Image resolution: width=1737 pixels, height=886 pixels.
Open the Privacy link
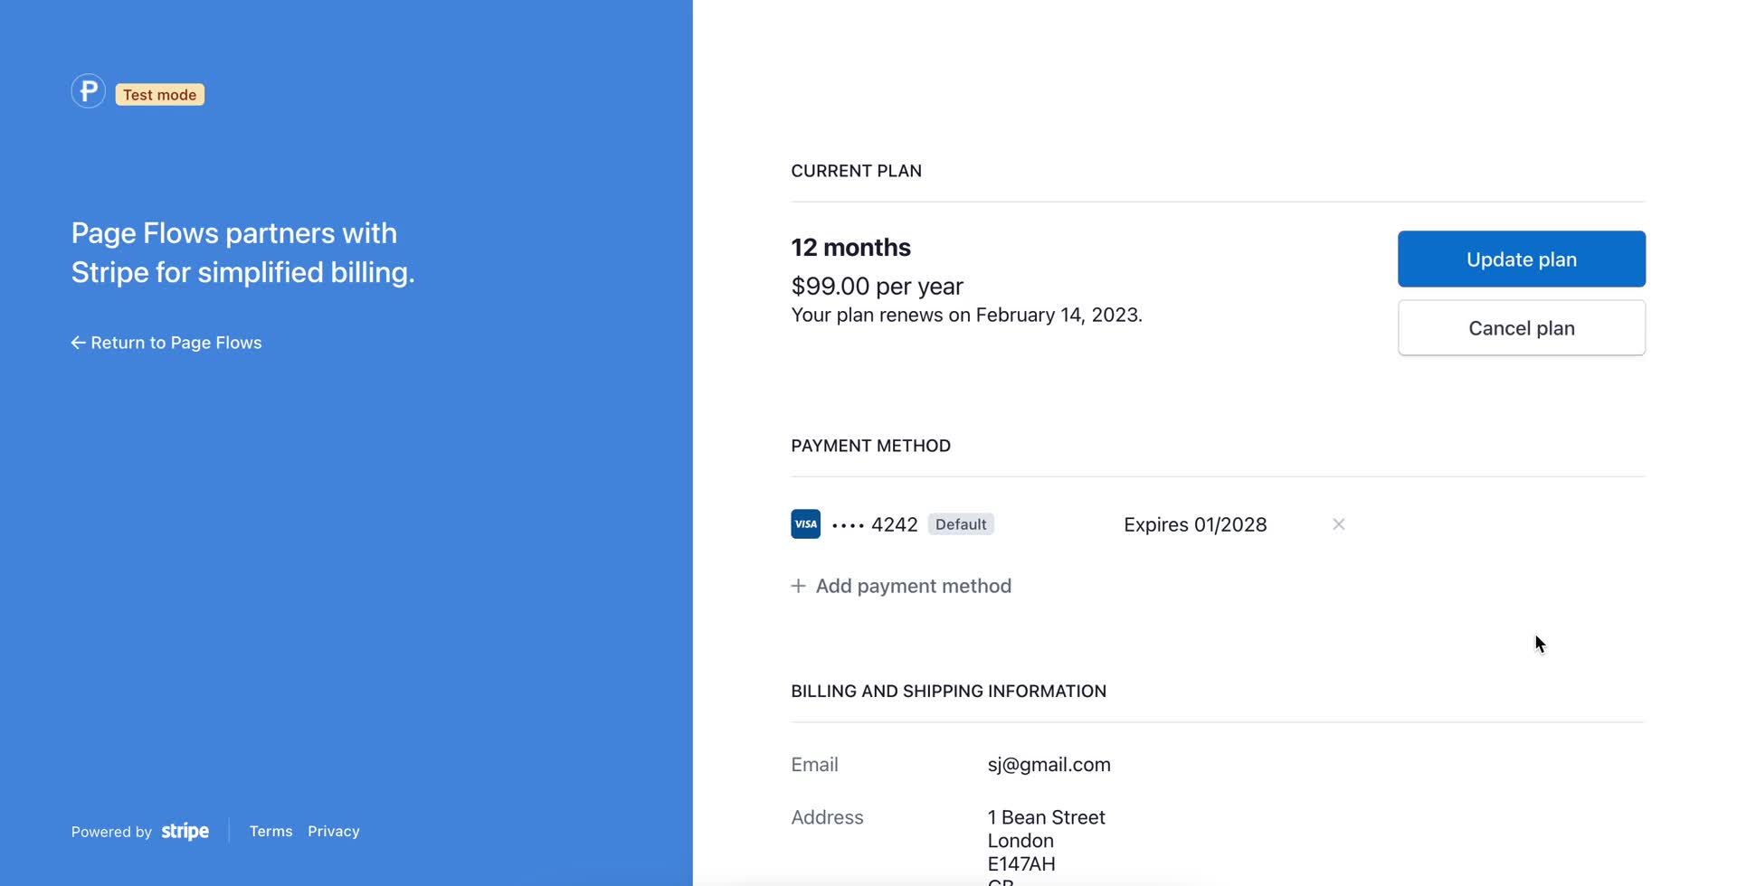click(334, 831)
